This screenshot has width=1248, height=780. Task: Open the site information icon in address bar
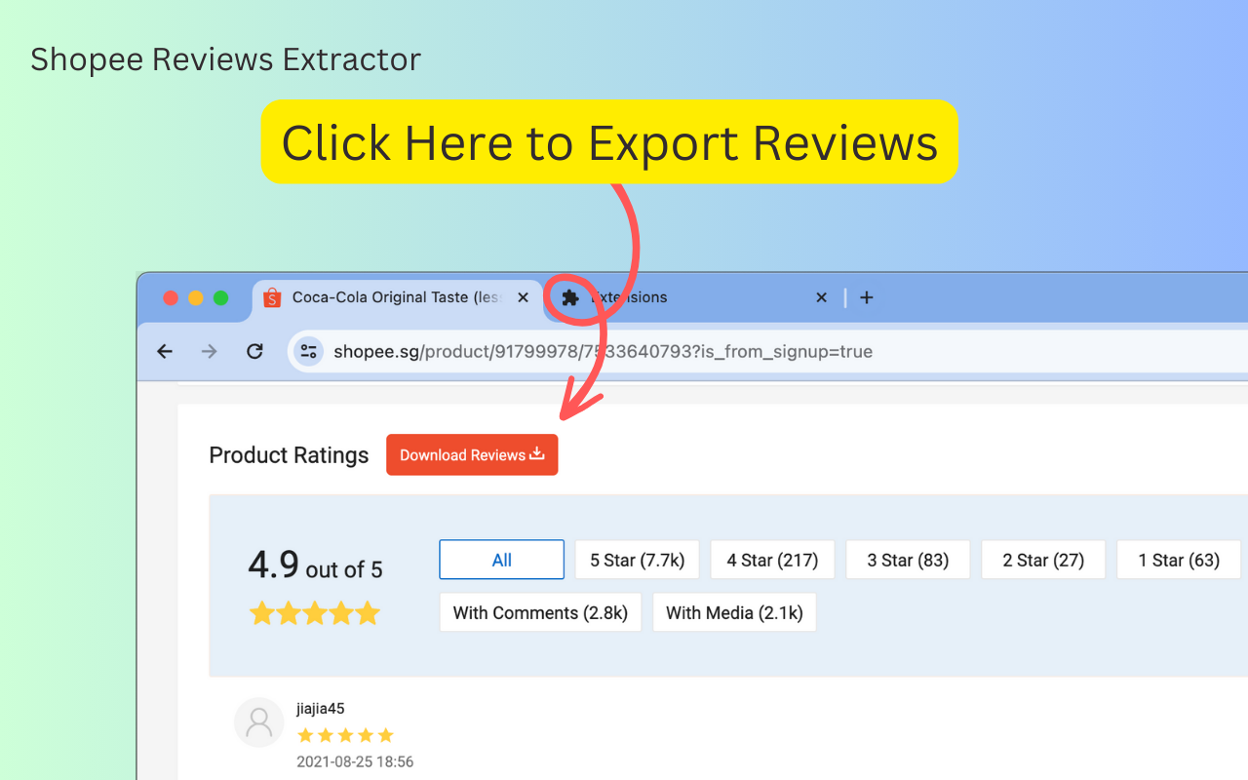coord(309,351)
